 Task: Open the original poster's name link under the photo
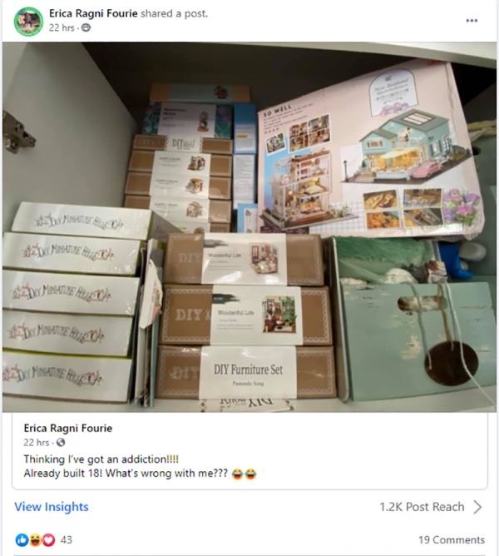click(68, 428)
